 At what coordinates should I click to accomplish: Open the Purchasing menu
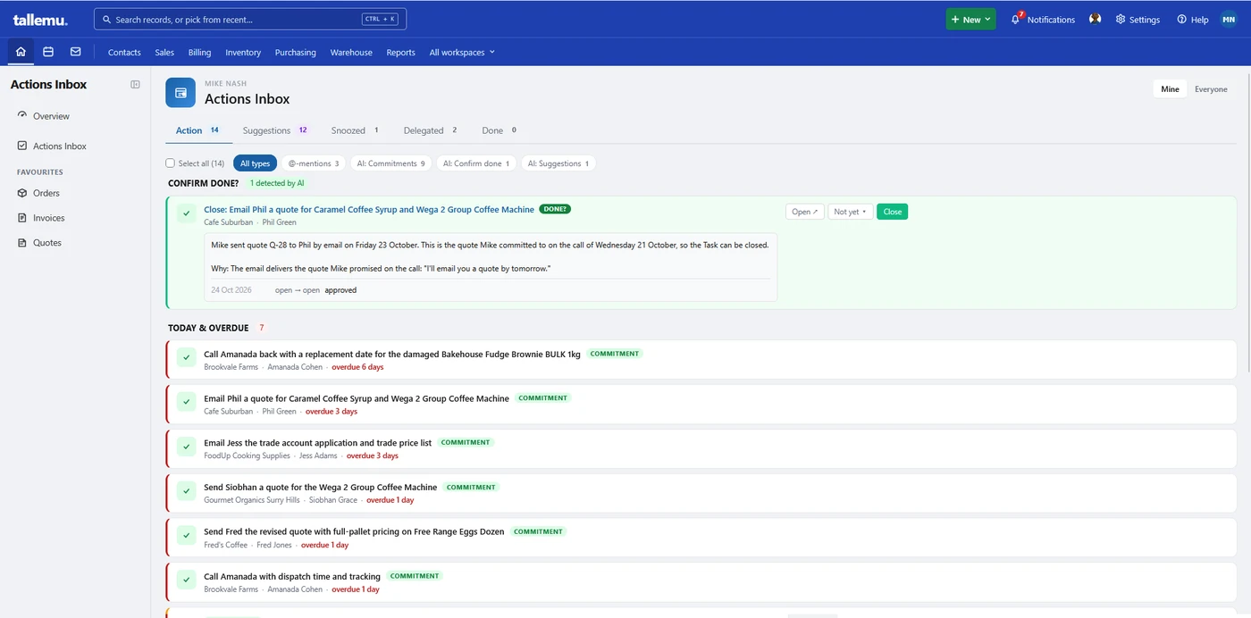295,52
